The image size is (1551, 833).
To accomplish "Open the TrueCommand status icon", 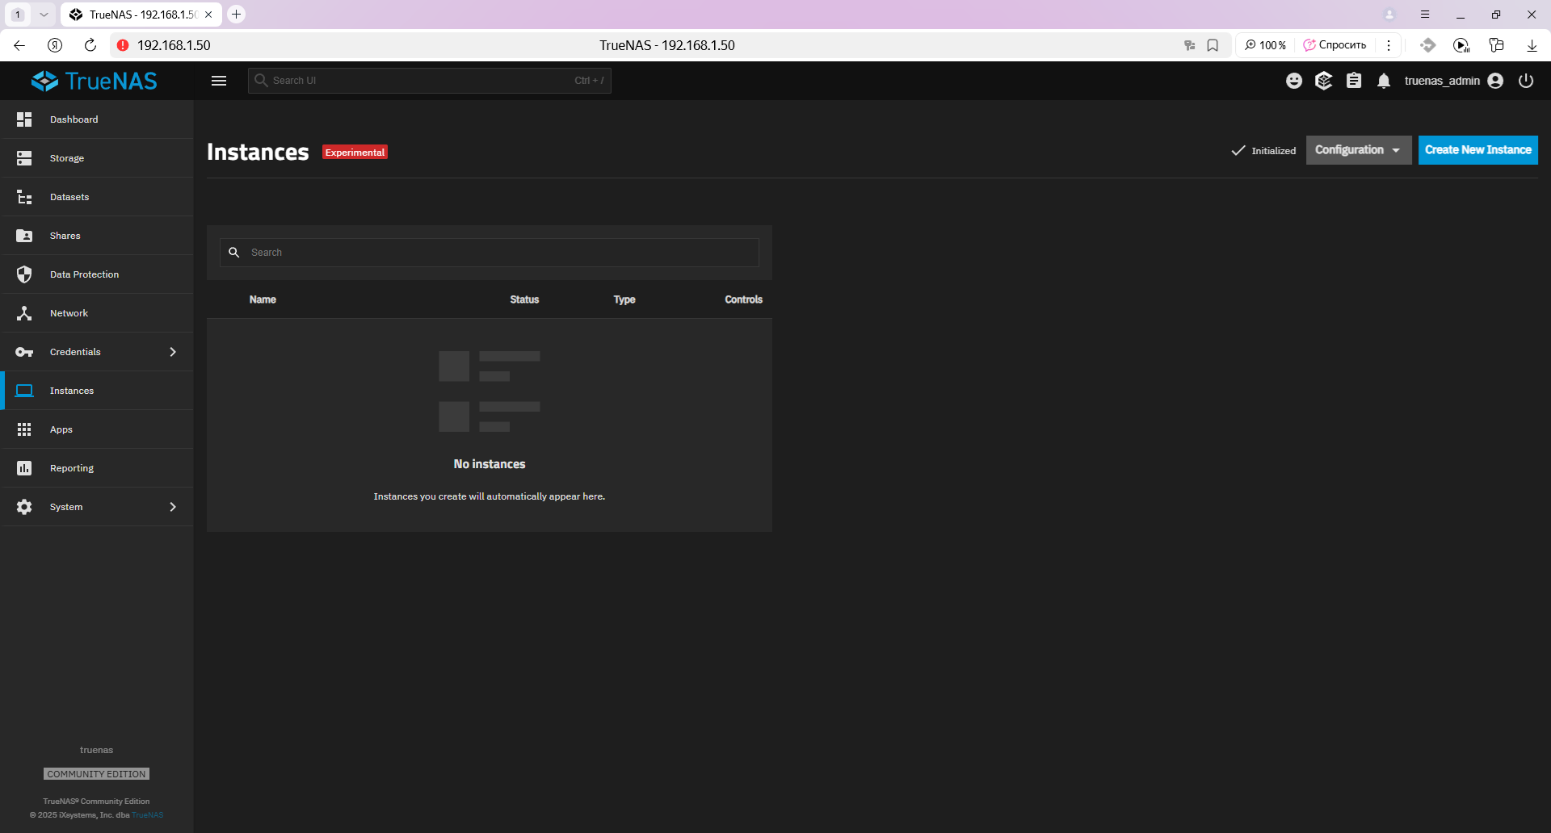I will click(x=1323, y=81).
